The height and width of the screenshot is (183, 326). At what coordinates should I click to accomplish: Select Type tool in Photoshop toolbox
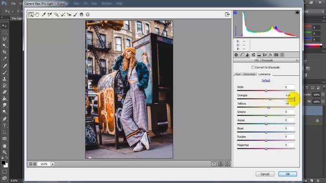[5, 126]
